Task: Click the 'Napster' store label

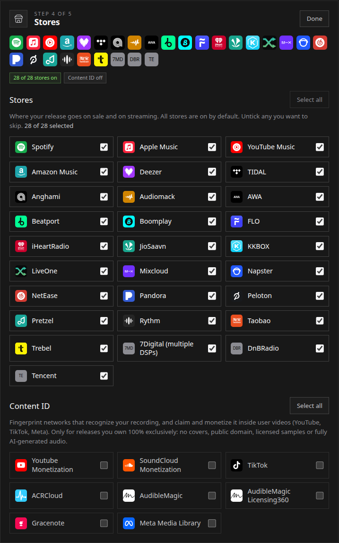Action: point(260,271)
